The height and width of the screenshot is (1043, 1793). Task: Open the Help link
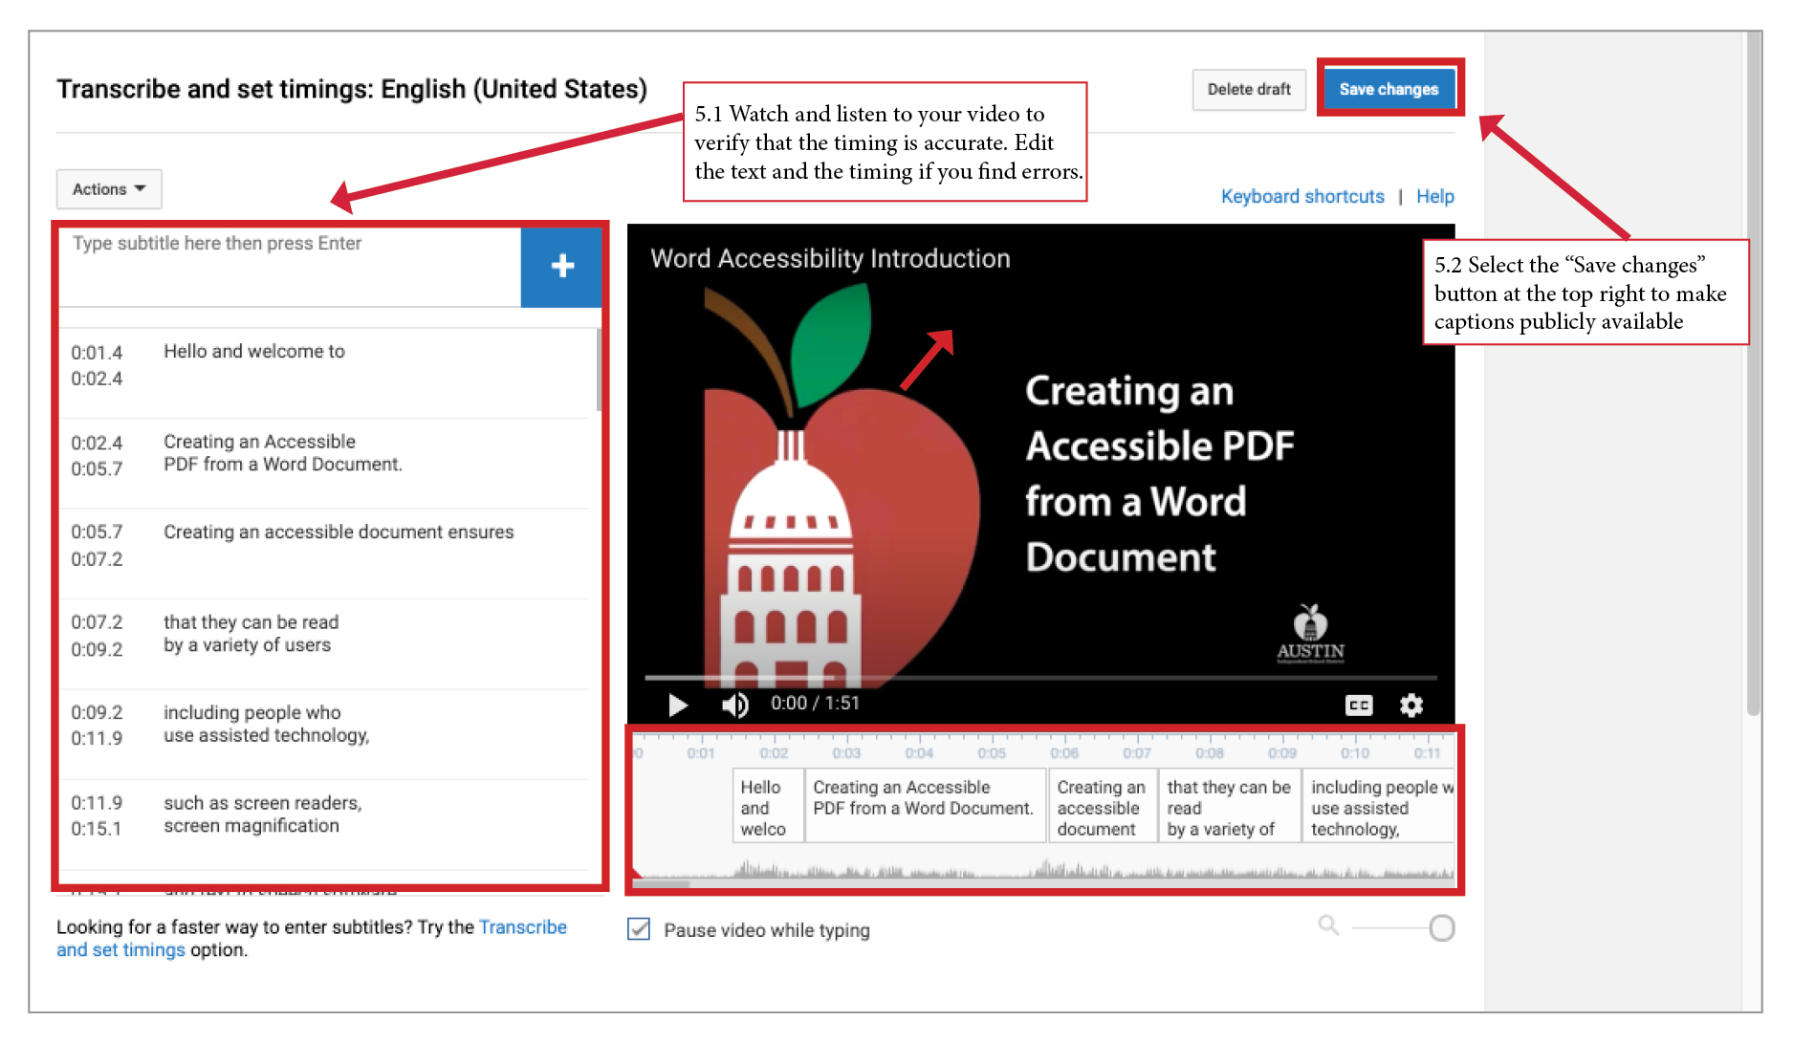tap(1434, 196)
